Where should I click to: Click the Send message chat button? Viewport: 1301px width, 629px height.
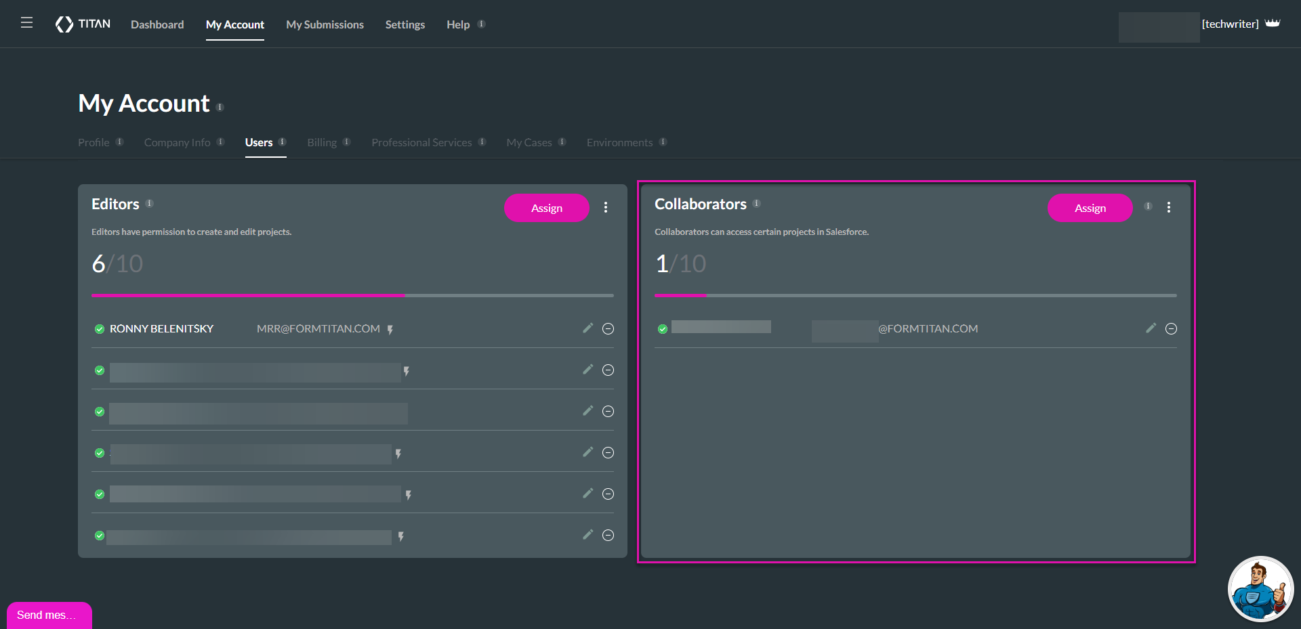click(49, 615)
